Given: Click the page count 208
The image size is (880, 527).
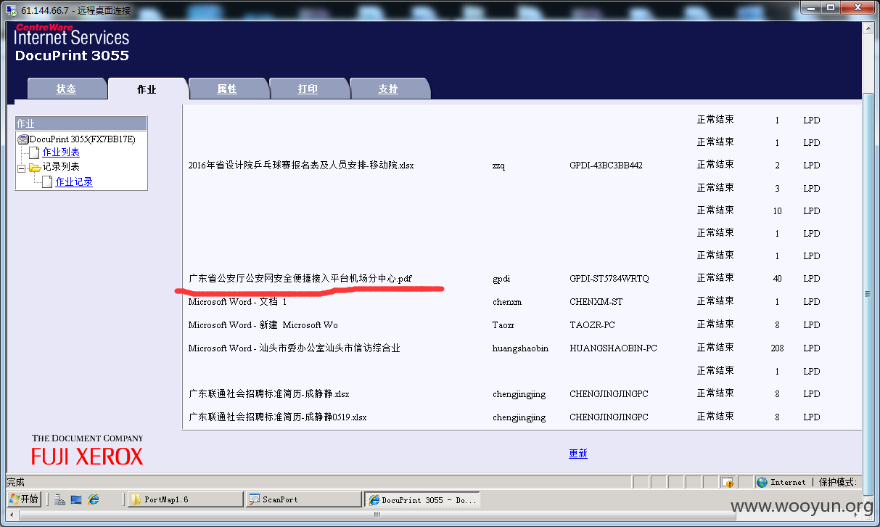Looking at the screenshot, I should (x=777, y=348).
